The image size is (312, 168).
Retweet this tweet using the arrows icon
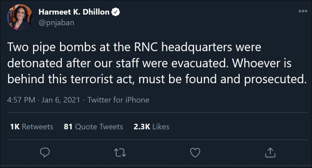(120, 152)
